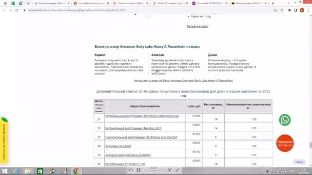
Task: Click reviewer name Денис
Action: tap(213, 55)
